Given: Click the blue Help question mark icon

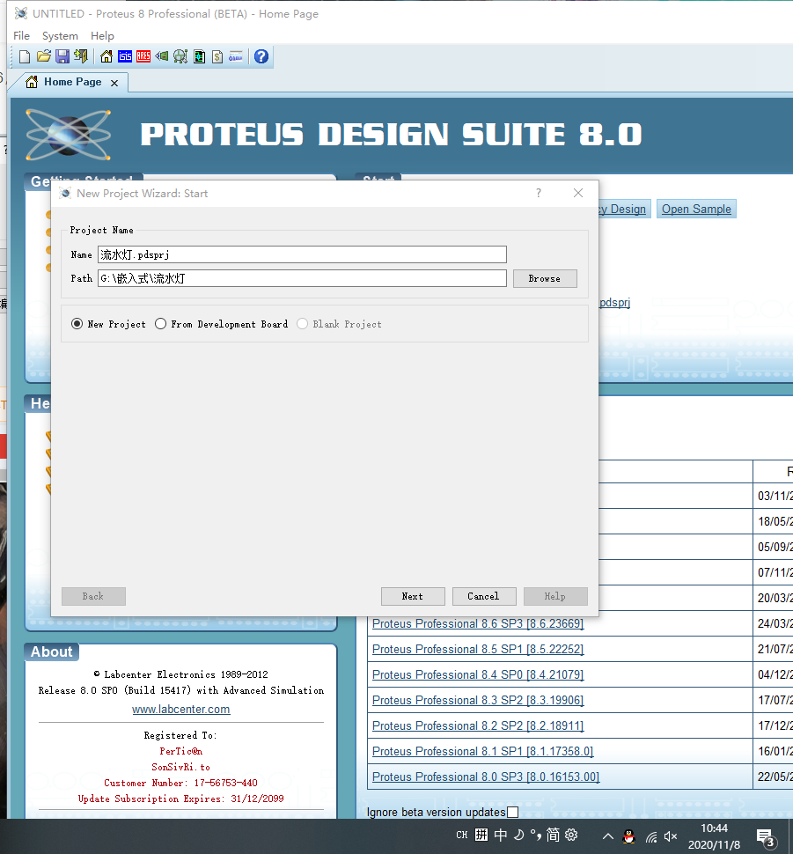Looking at the screenshot, I should (261, 56).
